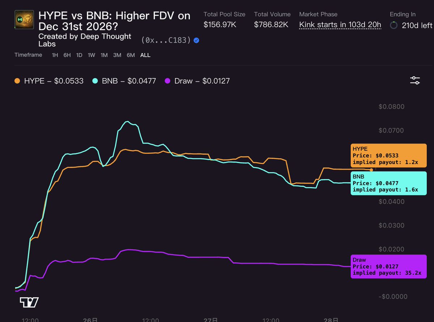This screenshot has height=322, width=434.
Task: Click the orange HYPE legend dot
Action: [x=17, y=81]
